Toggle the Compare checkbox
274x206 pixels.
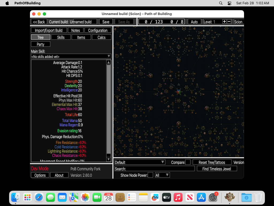point(188,162)
